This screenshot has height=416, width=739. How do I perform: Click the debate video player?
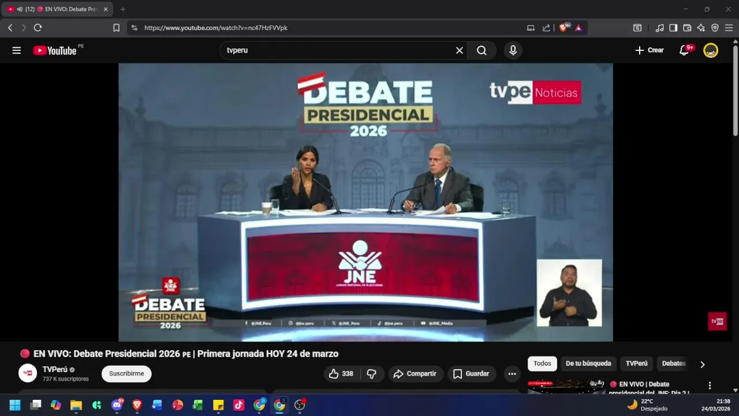(x=365, y=202)
